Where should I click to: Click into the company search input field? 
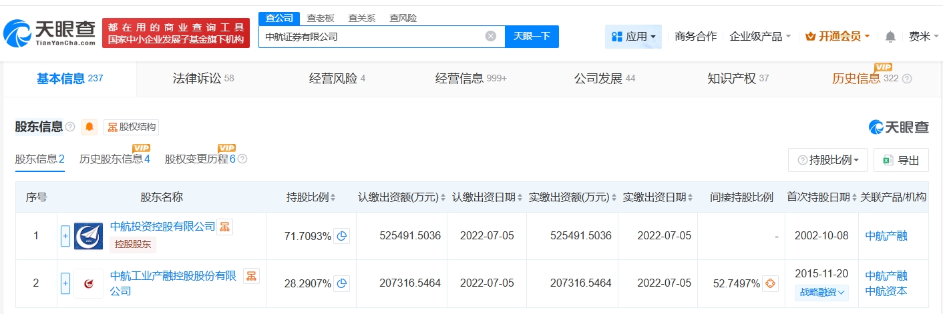pyautogui.click(x=371, y=37)
